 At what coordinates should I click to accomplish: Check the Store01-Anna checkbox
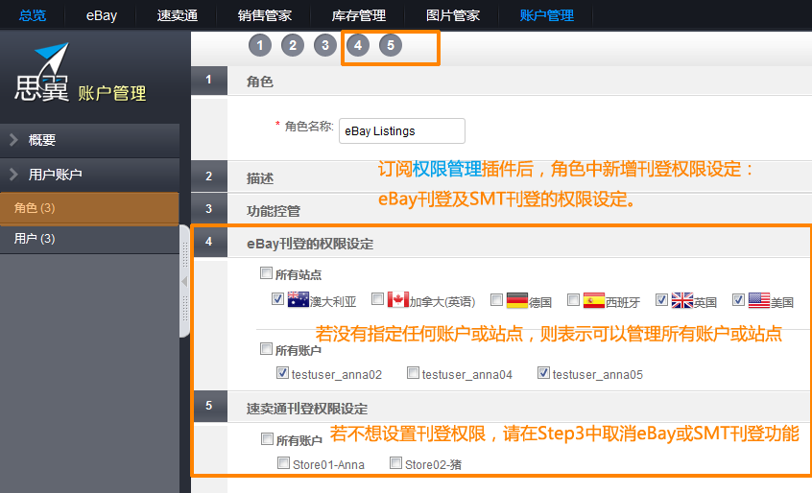point(283,462)
